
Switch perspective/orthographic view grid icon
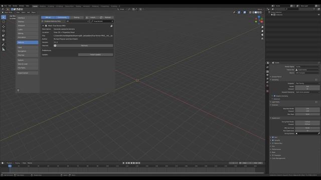point(262,39)
